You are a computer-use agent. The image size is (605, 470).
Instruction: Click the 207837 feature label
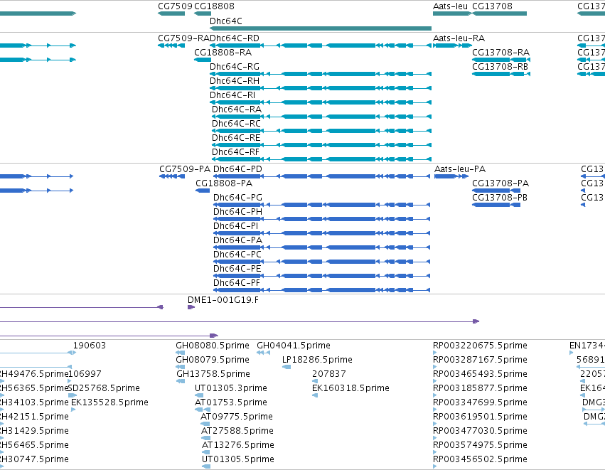[x=329, y=374]
